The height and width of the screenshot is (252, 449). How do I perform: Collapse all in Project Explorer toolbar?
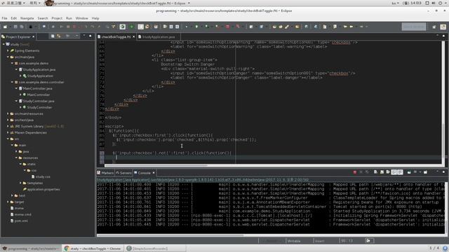coord(53,36)
